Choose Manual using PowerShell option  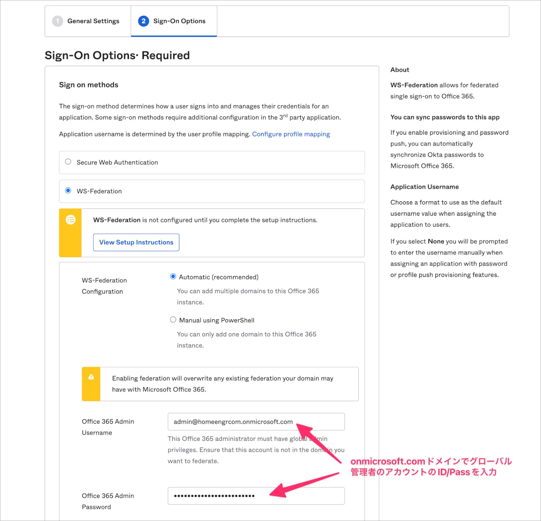pyautogui.click(x=173, y=320)
